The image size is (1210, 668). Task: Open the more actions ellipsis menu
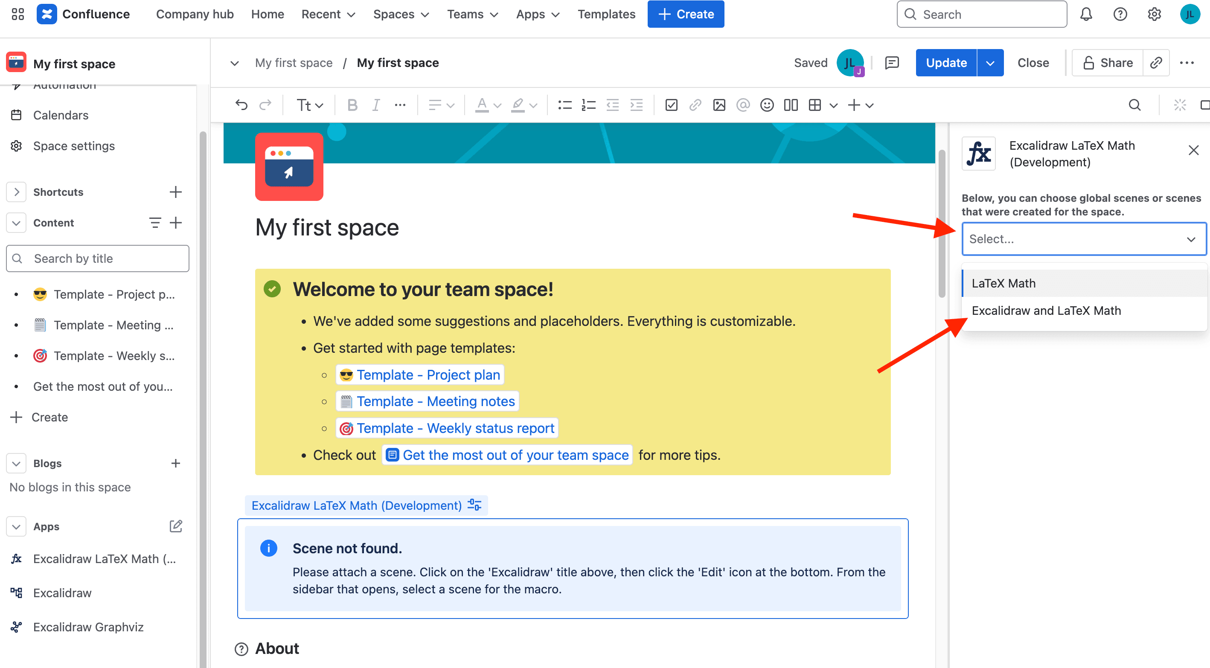(x=1187, y=62)
